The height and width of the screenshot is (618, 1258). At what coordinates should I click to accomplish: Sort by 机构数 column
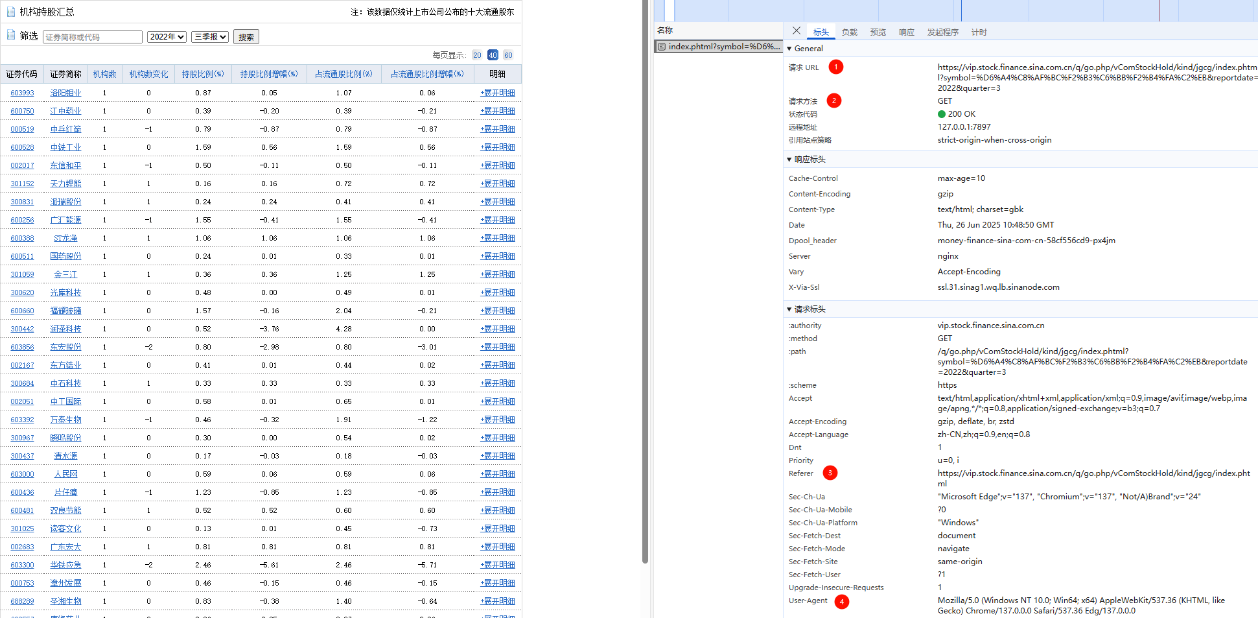click(x=105, y=74)
